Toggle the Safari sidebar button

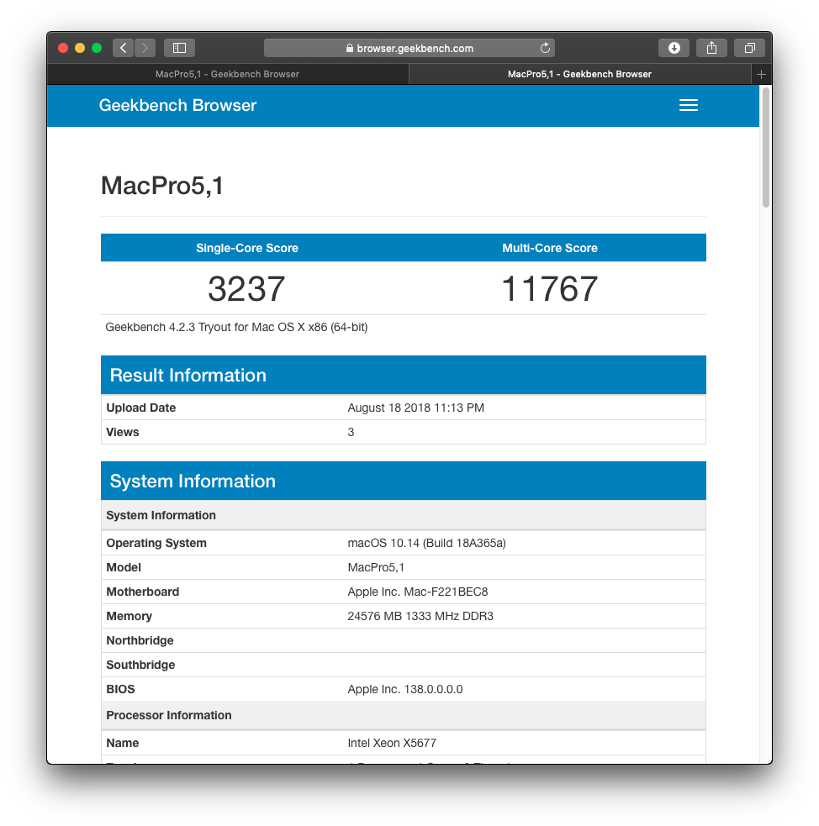[x=179, y=48]
